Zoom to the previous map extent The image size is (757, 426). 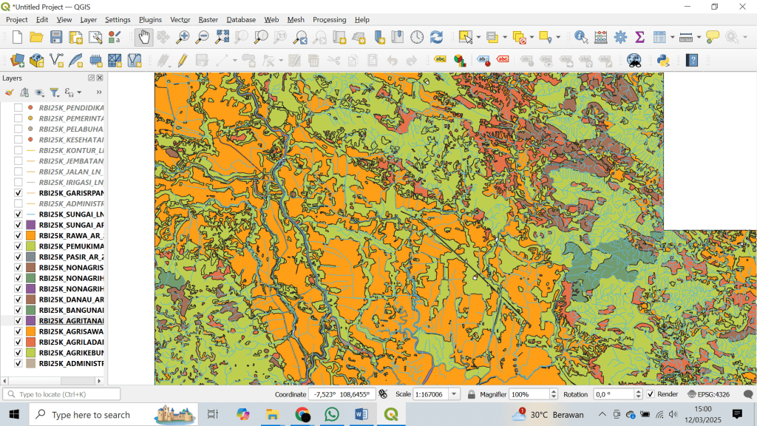tap(300, 37)
